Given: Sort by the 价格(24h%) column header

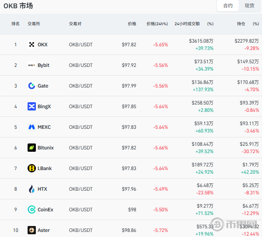Looking at the screenshot, I should pos(157,24).
